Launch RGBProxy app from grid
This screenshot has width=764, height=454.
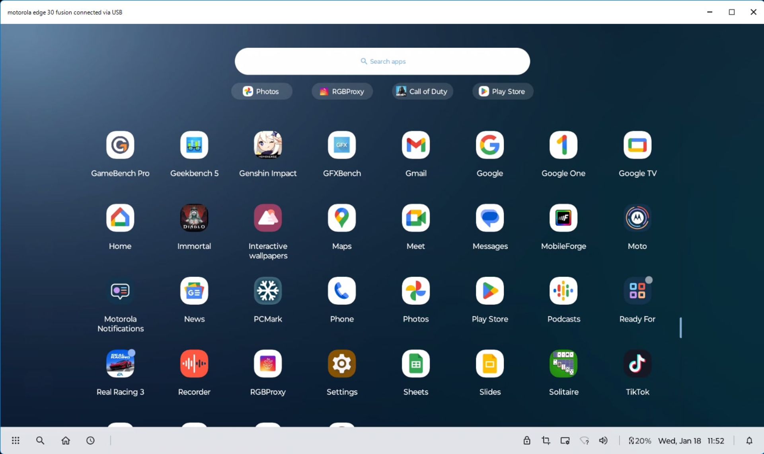268,363
